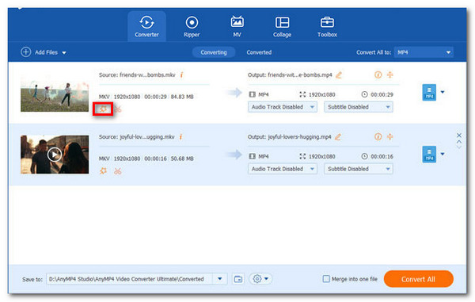
Task: Open output info icon for joyful-lovers-hugging.mp4
Action: click(378, 137)
